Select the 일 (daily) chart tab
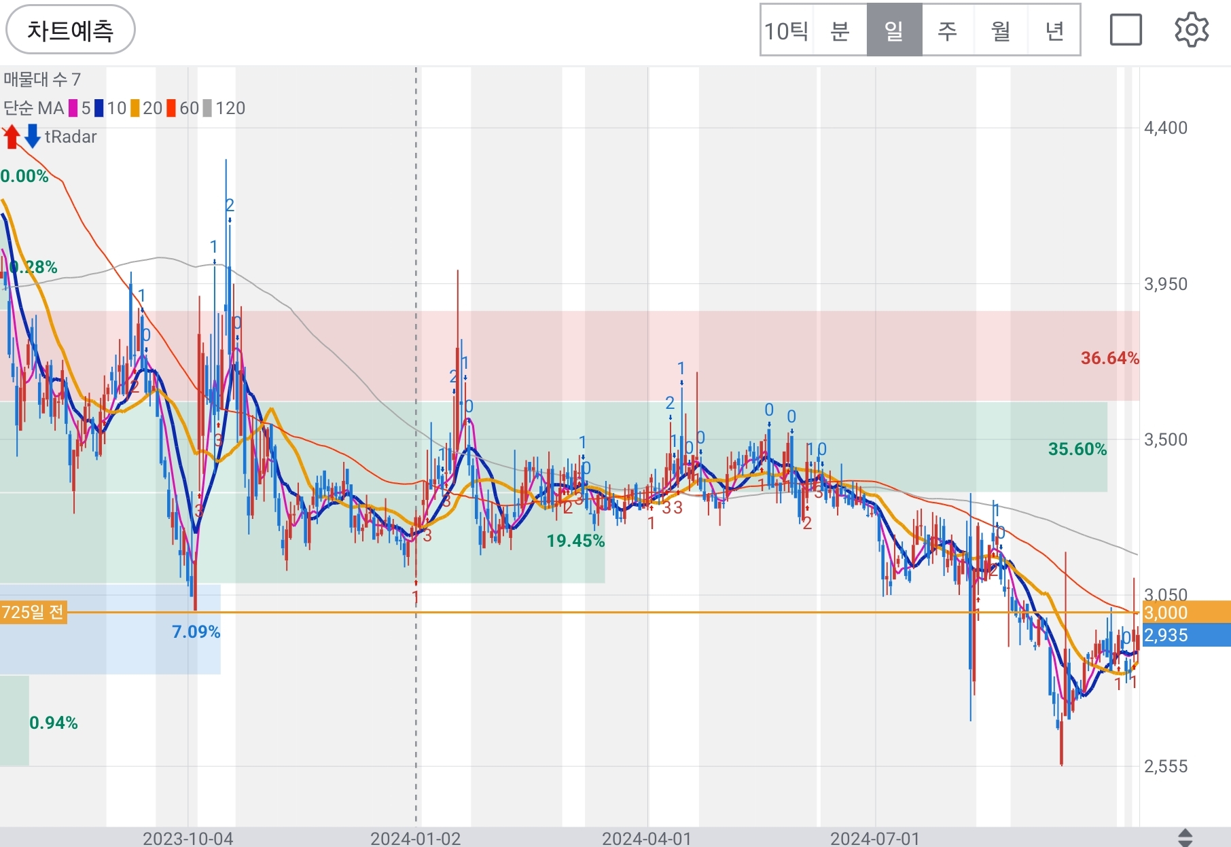 click(x=894, y=31)
